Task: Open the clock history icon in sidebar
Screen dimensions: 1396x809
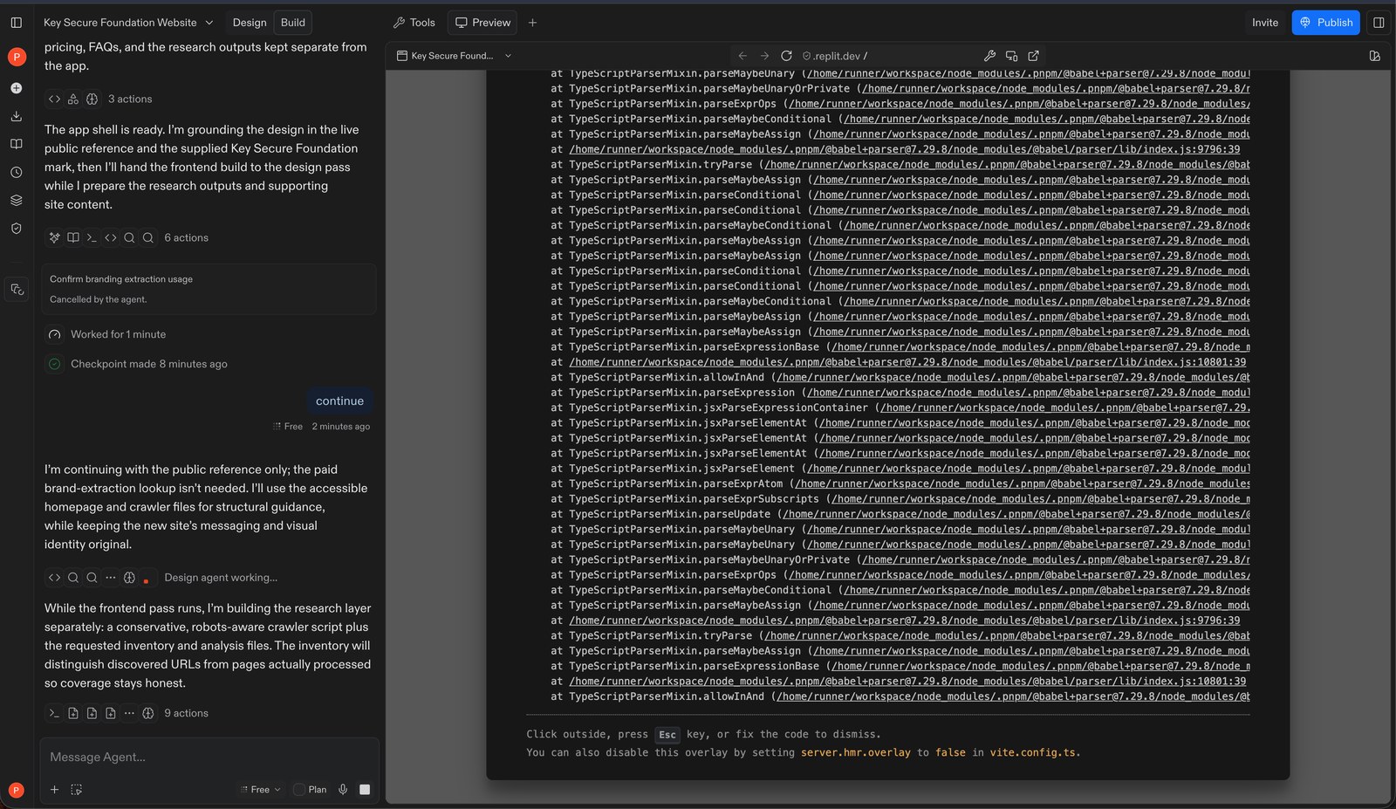Action: click(16, 173)
